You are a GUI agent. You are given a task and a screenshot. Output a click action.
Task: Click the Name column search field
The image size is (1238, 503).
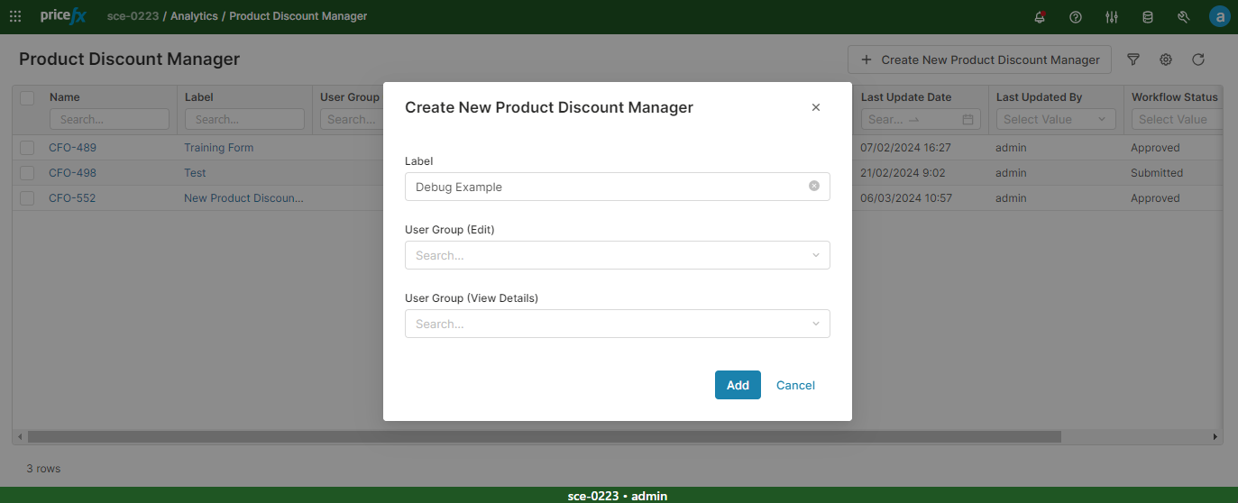click(109, 119)
